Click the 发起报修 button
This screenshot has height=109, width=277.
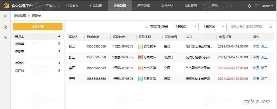click(x=38, y=27)
